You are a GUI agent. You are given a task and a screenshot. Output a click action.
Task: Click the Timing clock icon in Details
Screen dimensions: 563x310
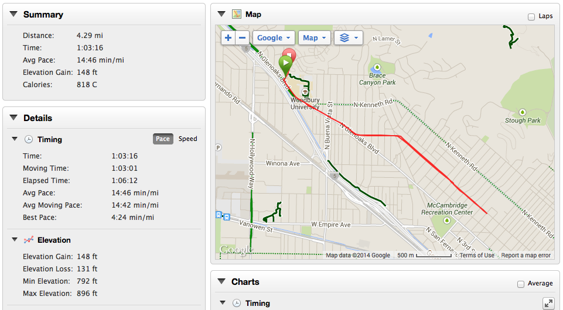(x=29, y=139)
